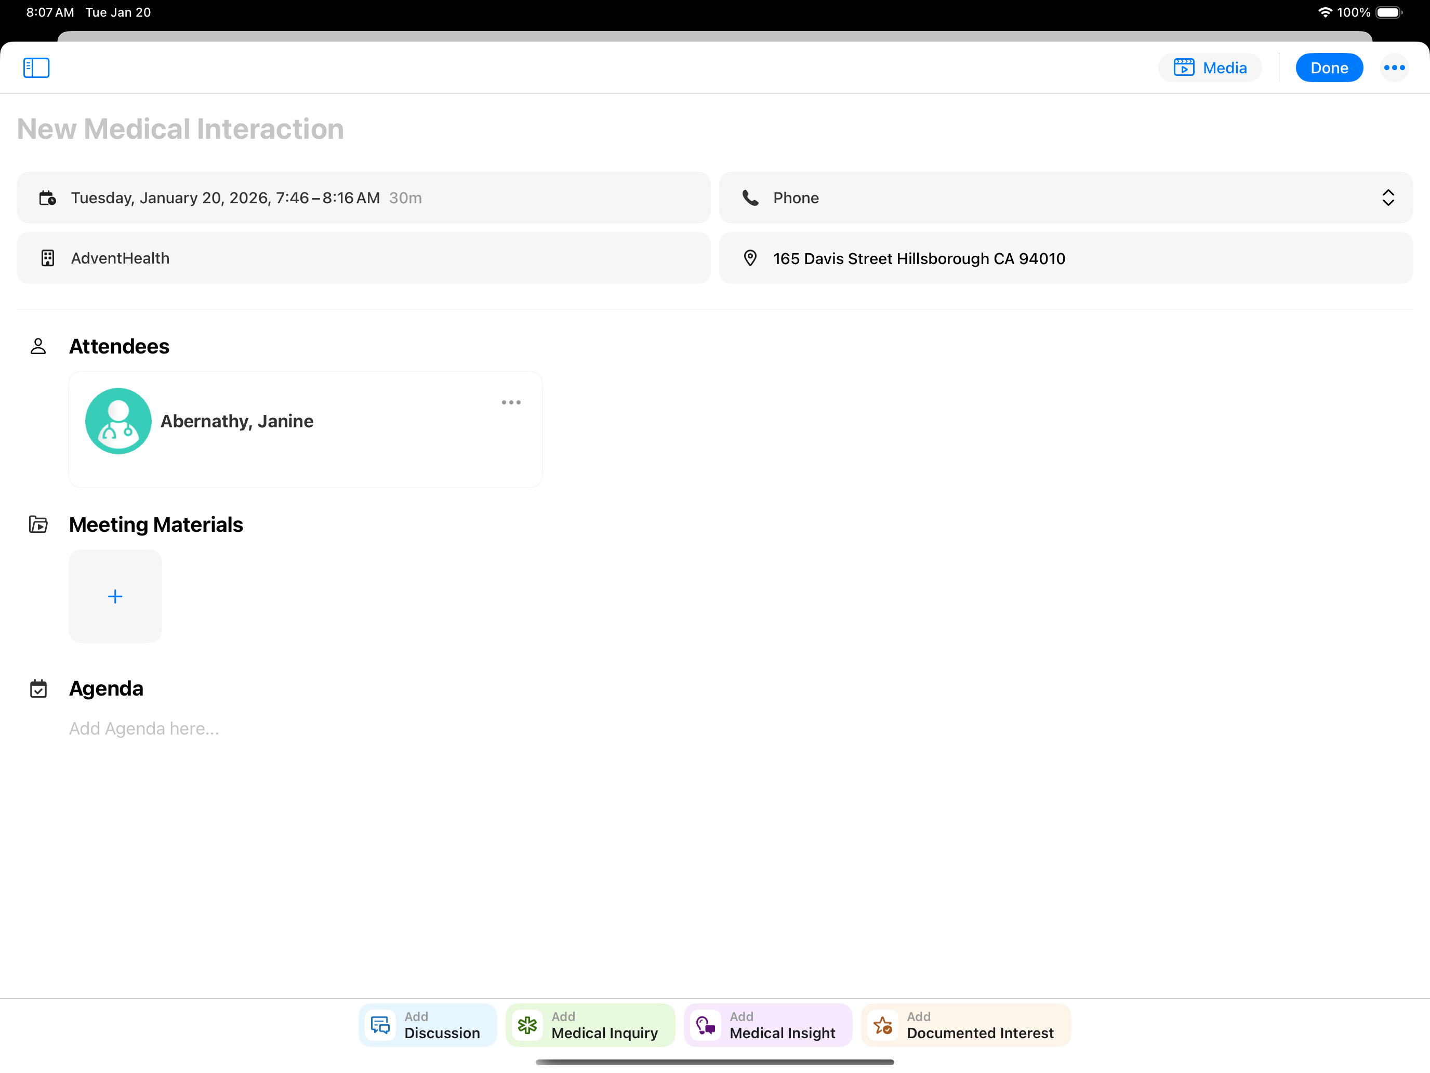Open the attendee card options ellipsis
This screenshot has width=1430, height=1073.
(x=511, y=402)
